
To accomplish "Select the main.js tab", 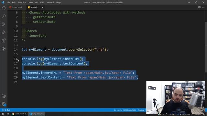I will point(34,7).
